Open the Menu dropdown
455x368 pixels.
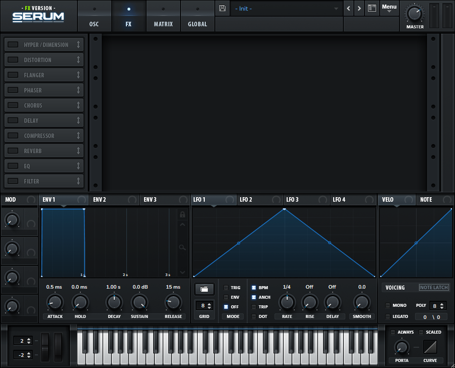(x=389, y=9)
